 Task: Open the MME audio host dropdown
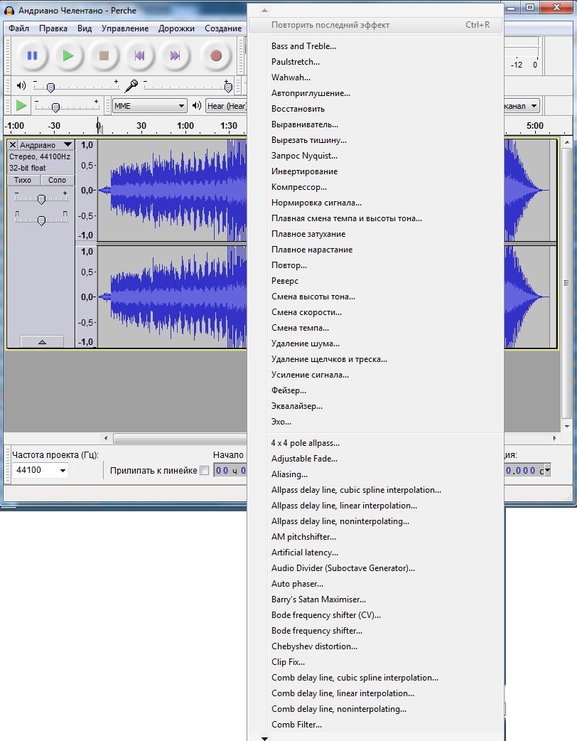pyautogui.click(x=149, y=106)
